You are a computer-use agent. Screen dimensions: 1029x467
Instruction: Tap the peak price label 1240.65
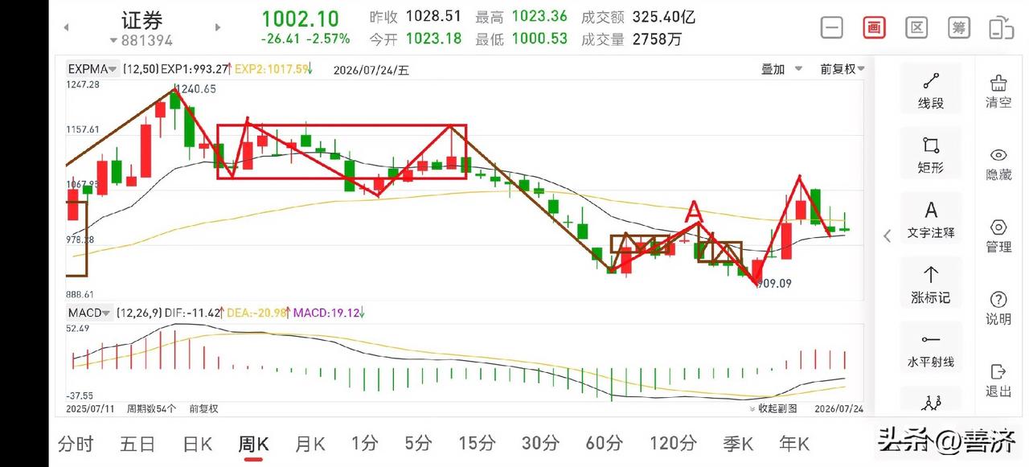click(x=195, y=89)
